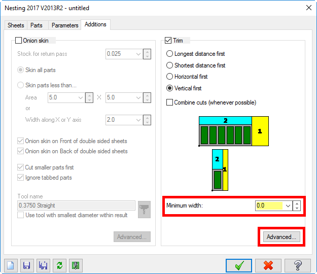This screenshot has width=317, height=274.
Task: Click the second Area value spinner
Action: pos(147,97)
